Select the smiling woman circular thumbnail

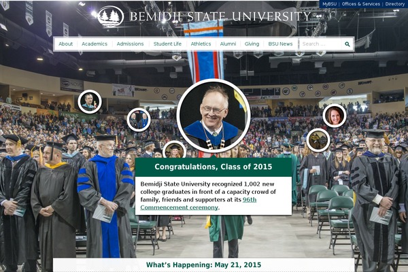click(x=335, y=116)
